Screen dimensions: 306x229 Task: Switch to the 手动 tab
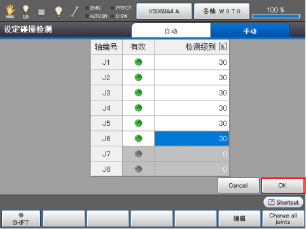coord(250,31)
